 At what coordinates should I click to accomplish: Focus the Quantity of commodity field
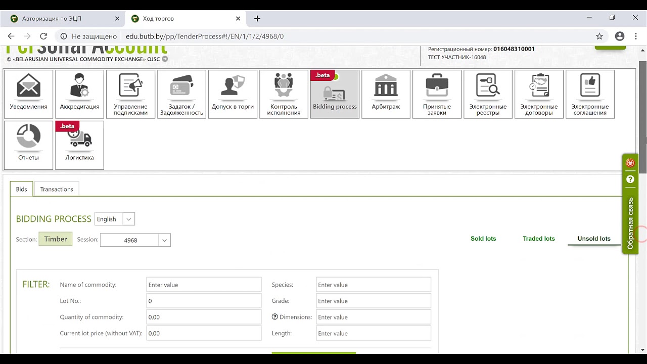point(204,317)
